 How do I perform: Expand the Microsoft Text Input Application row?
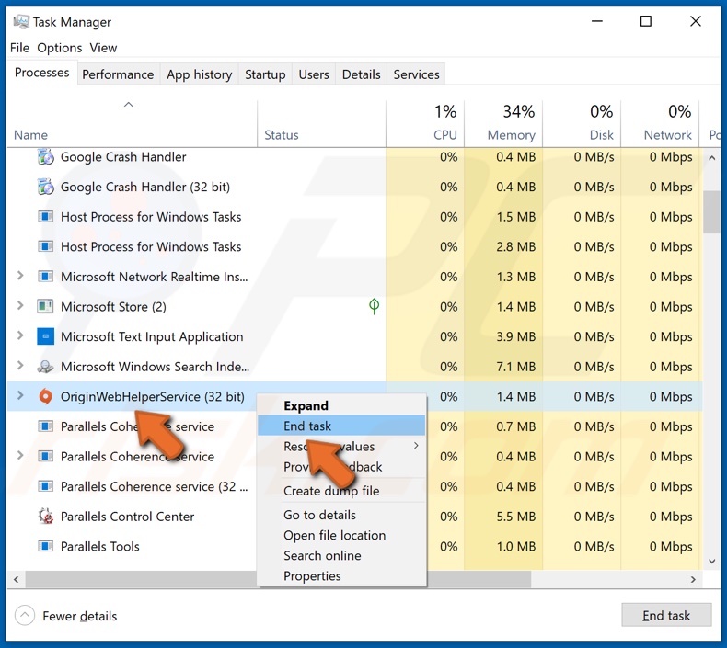click(20, 335)
